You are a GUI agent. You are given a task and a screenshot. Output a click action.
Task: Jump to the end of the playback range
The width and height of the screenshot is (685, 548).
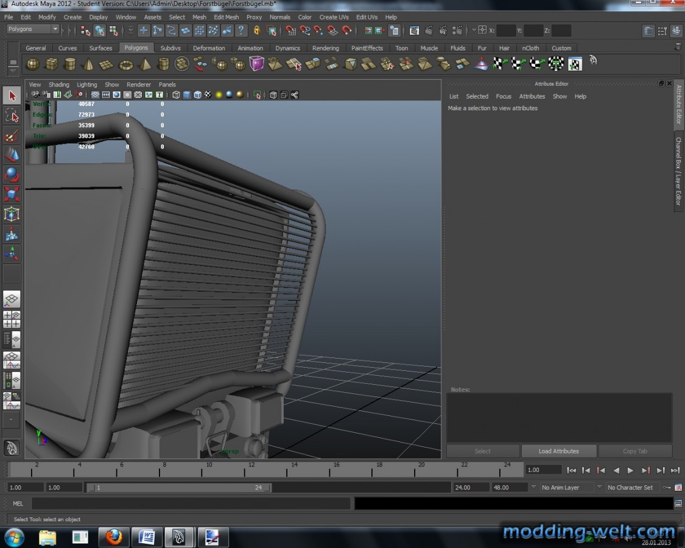(675, 470)
